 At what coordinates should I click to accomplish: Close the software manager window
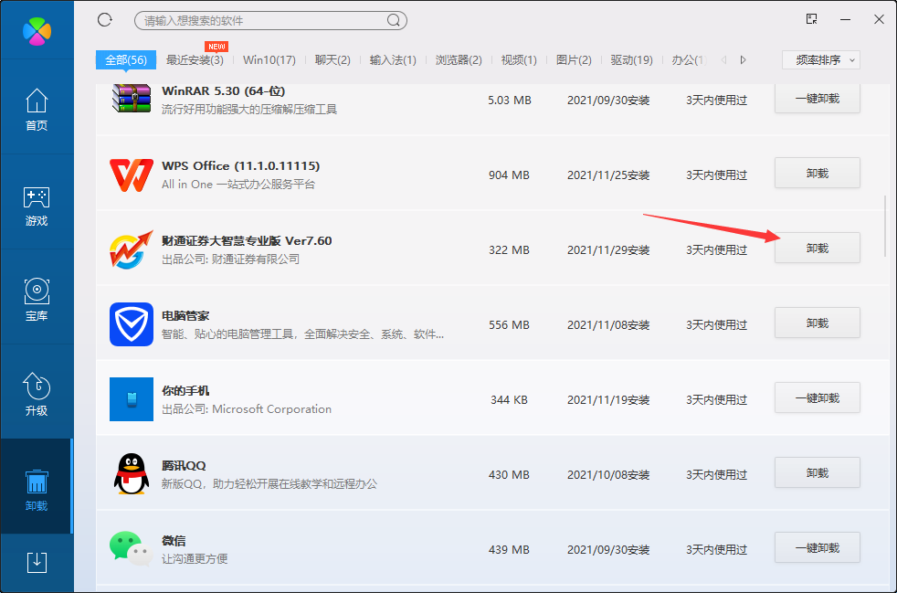click(x=880, y=19)
